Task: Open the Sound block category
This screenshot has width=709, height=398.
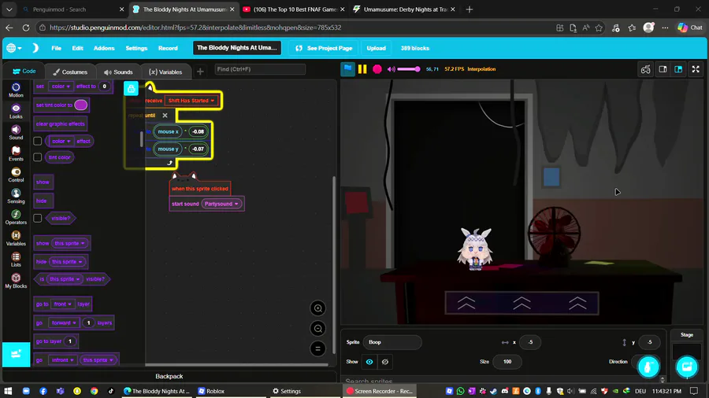Action: click(16, 132)
